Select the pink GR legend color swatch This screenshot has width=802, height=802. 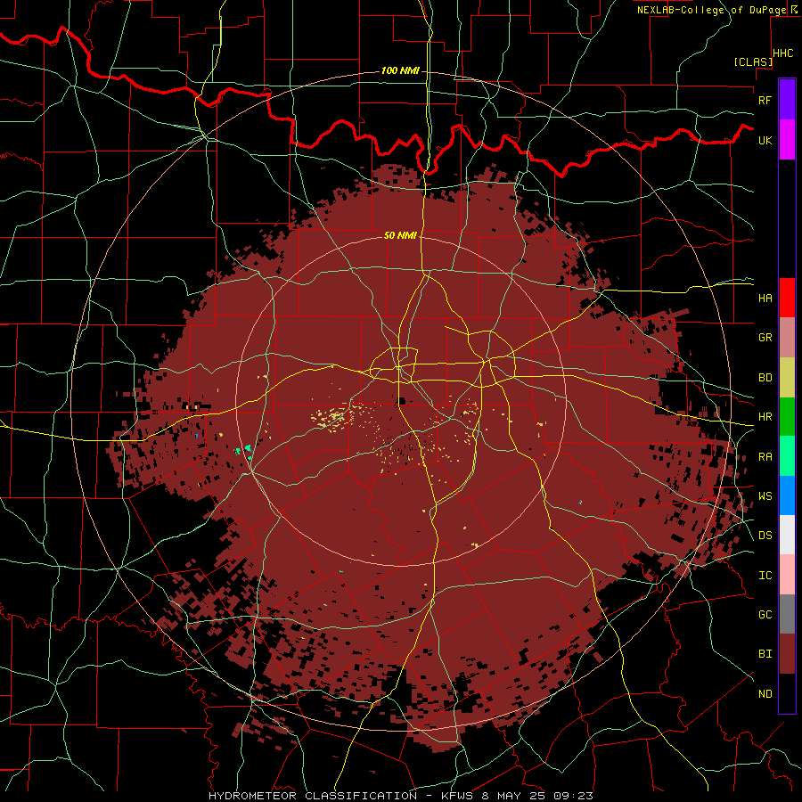(787, 338)
